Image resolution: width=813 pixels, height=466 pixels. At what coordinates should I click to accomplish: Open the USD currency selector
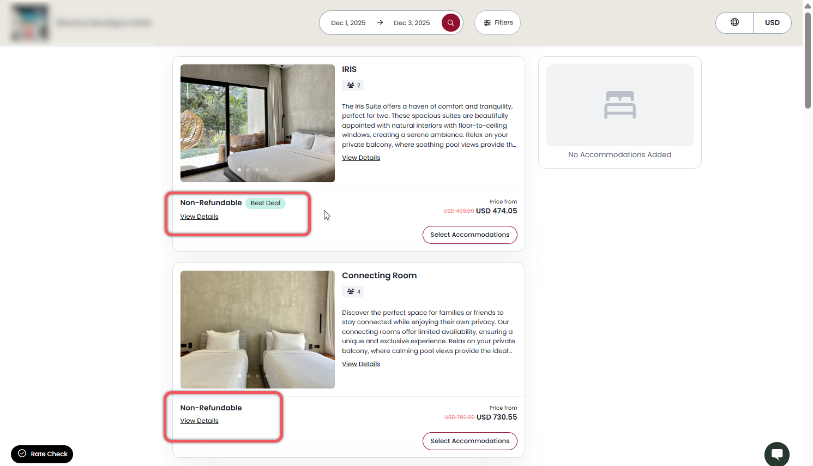pos(772,23)
